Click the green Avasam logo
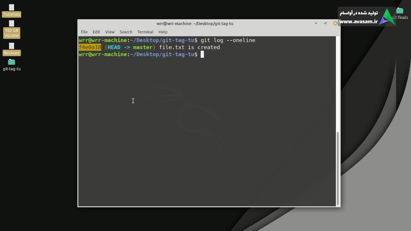 (x=387, y=17)
